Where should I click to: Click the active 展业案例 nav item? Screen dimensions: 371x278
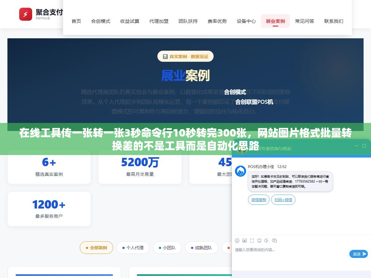click(x=275, y=21)
